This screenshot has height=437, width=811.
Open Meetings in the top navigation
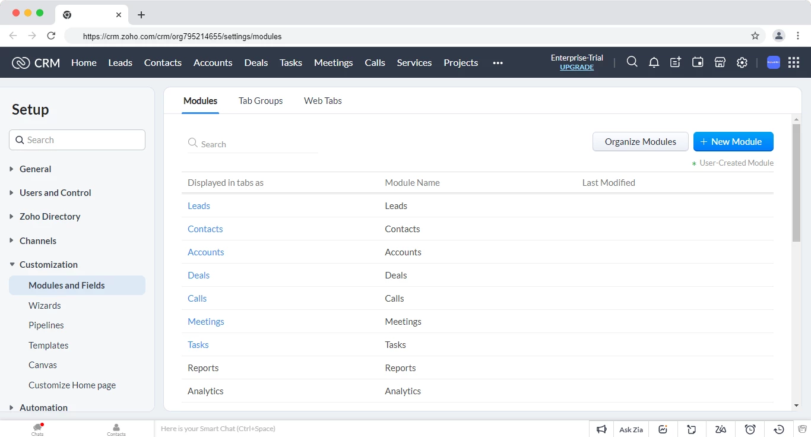pos(333,62)
